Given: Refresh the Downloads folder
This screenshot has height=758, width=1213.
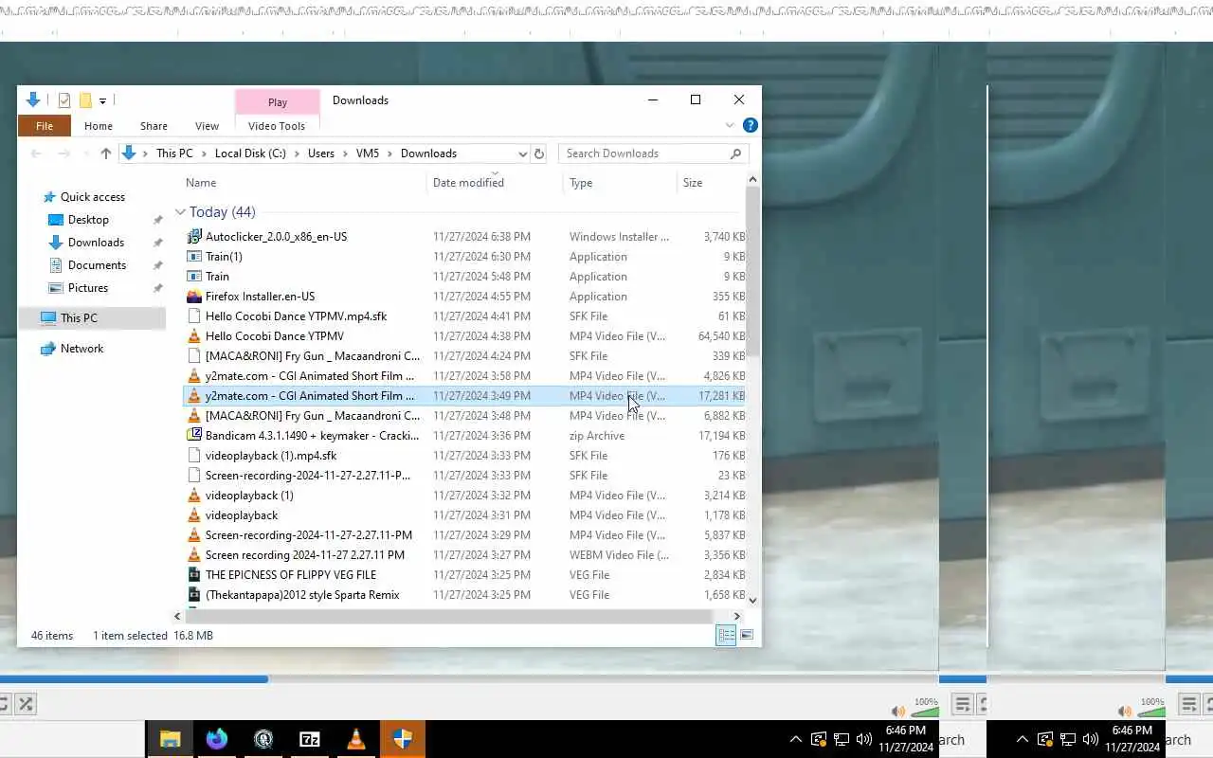Looking at the screenshot, I should (x=539, y=153).
